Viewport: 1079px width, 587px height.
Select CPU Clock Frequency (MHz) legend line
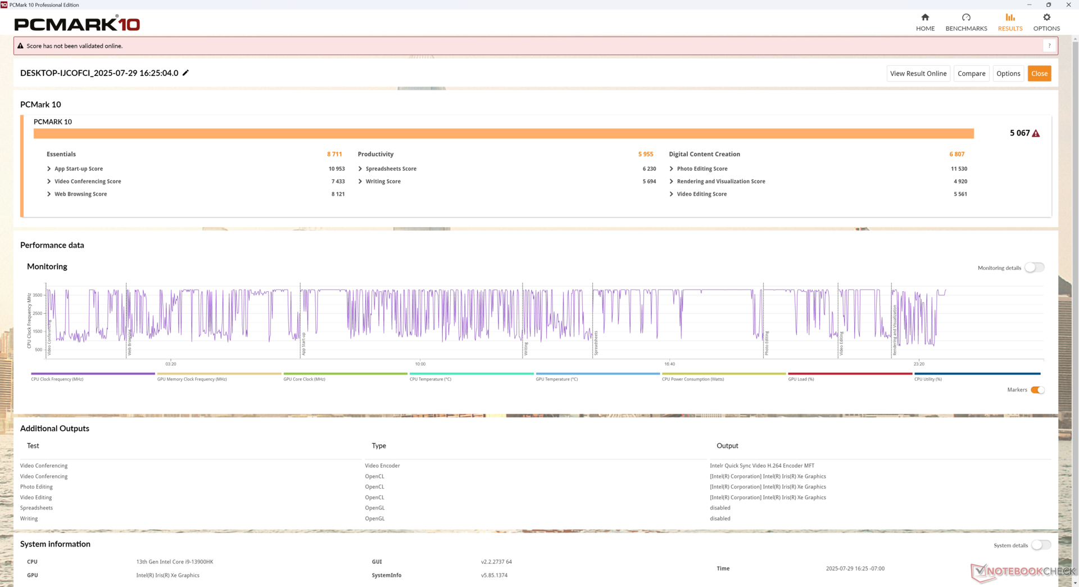click(x=93, y=373)
